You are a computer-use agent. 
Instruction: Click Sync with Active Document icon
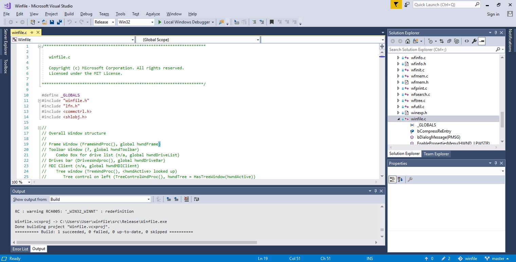(x=441, y=41)
